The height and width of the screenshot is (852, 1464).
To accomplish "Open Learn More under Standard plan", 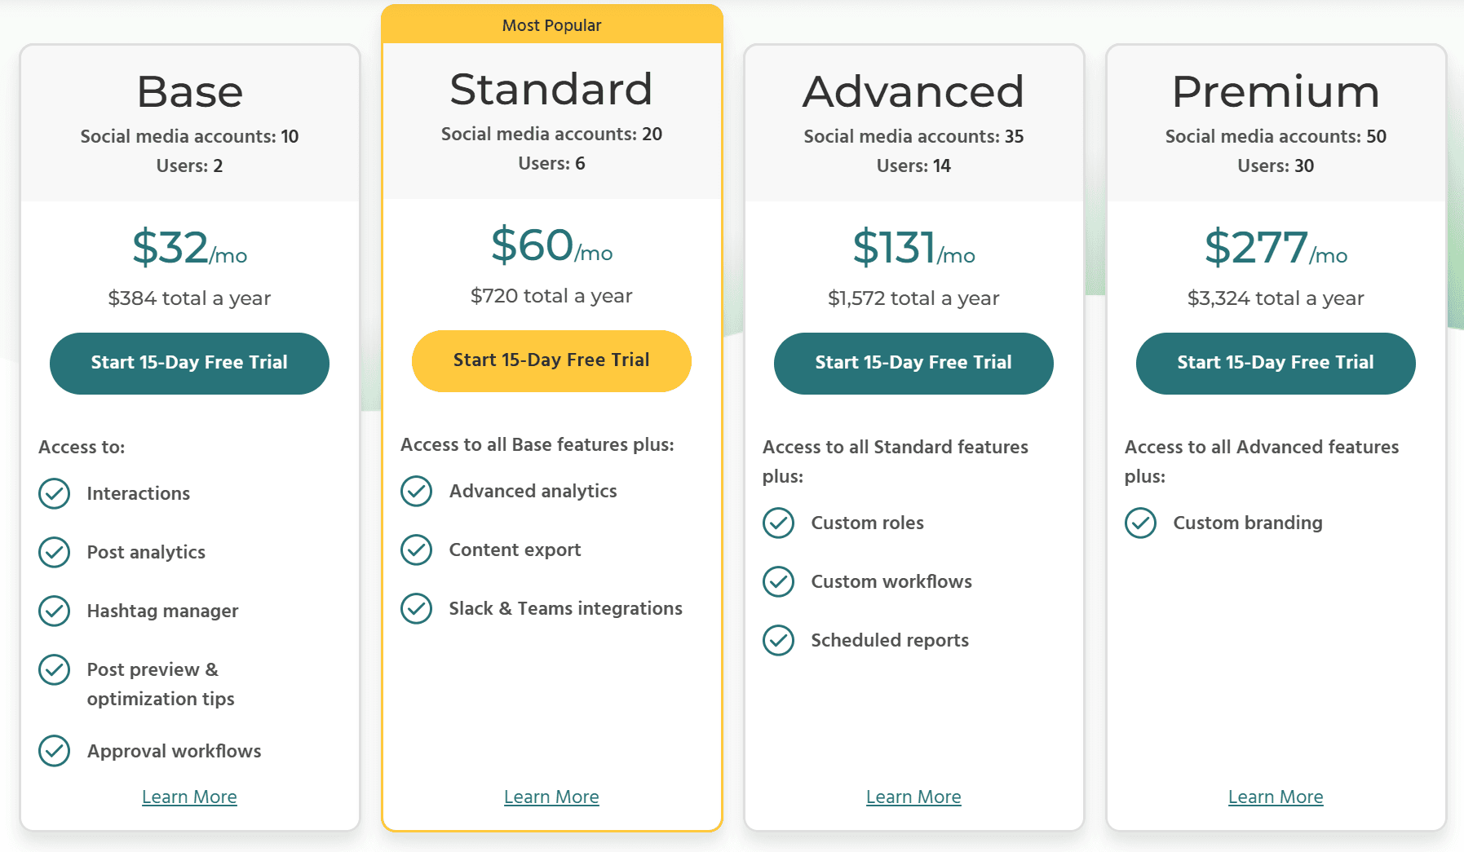I will tap(551, 797).
